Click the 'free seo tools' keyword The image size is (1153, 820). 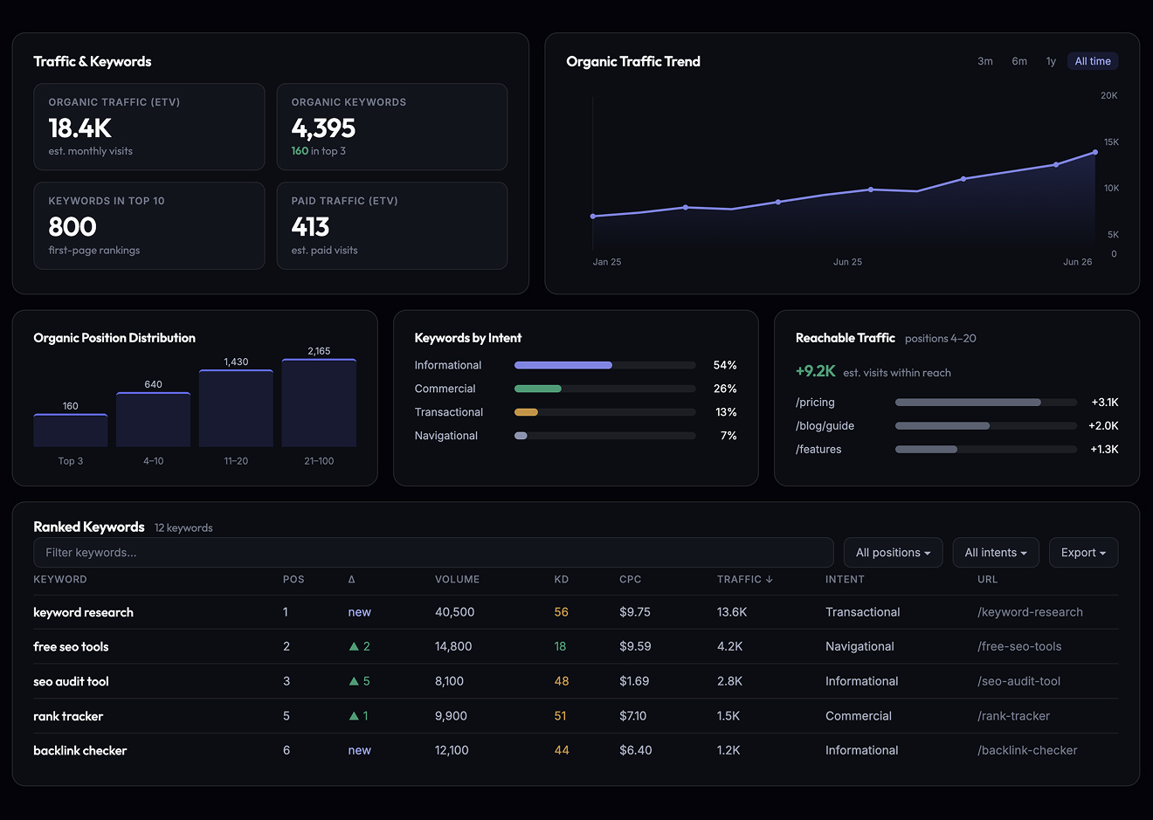click(71, 646)
